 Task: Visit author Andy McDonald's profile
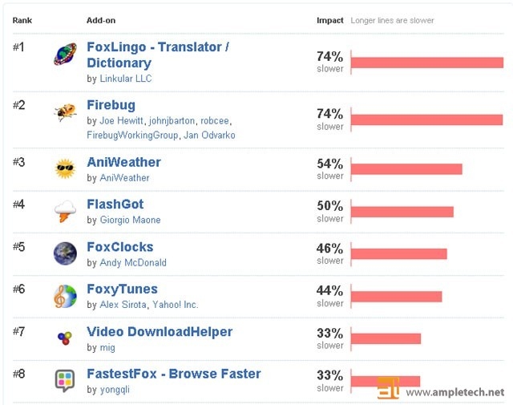133,262
